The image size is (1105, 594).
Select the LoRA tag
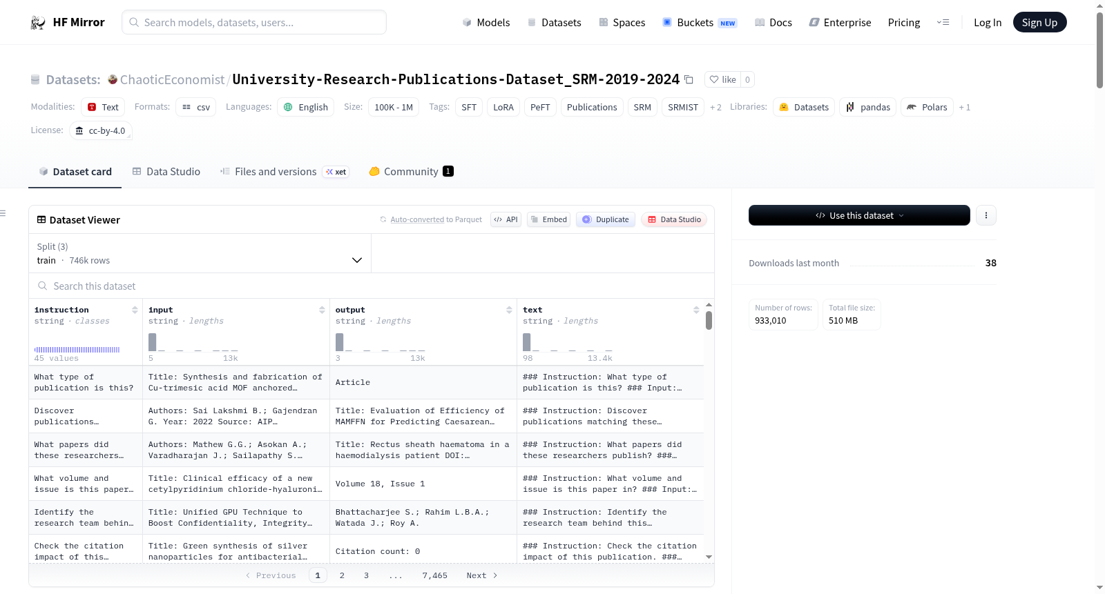503,107
